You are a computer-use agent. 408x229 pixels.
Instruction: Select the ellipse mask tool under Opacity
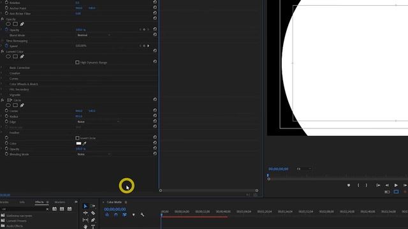(8, 24)
